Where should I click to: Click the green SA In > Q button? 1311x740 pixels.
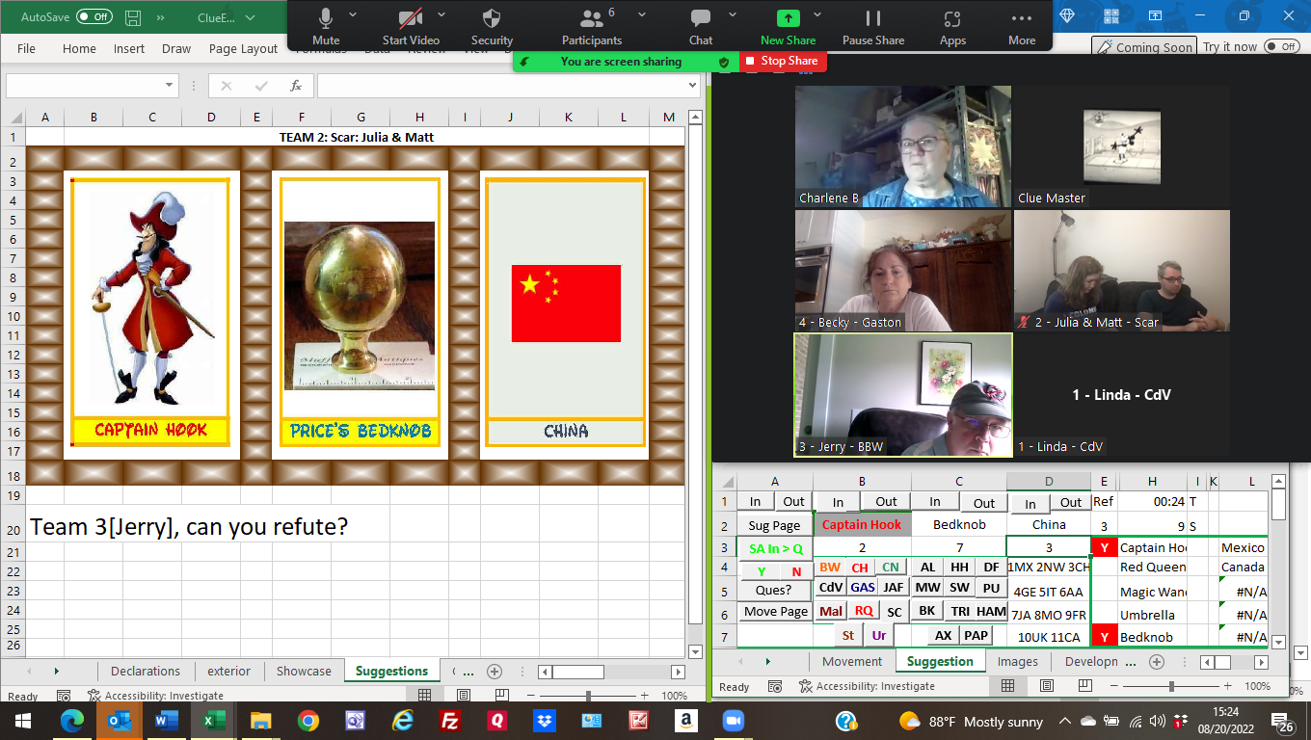coord(775,548)
